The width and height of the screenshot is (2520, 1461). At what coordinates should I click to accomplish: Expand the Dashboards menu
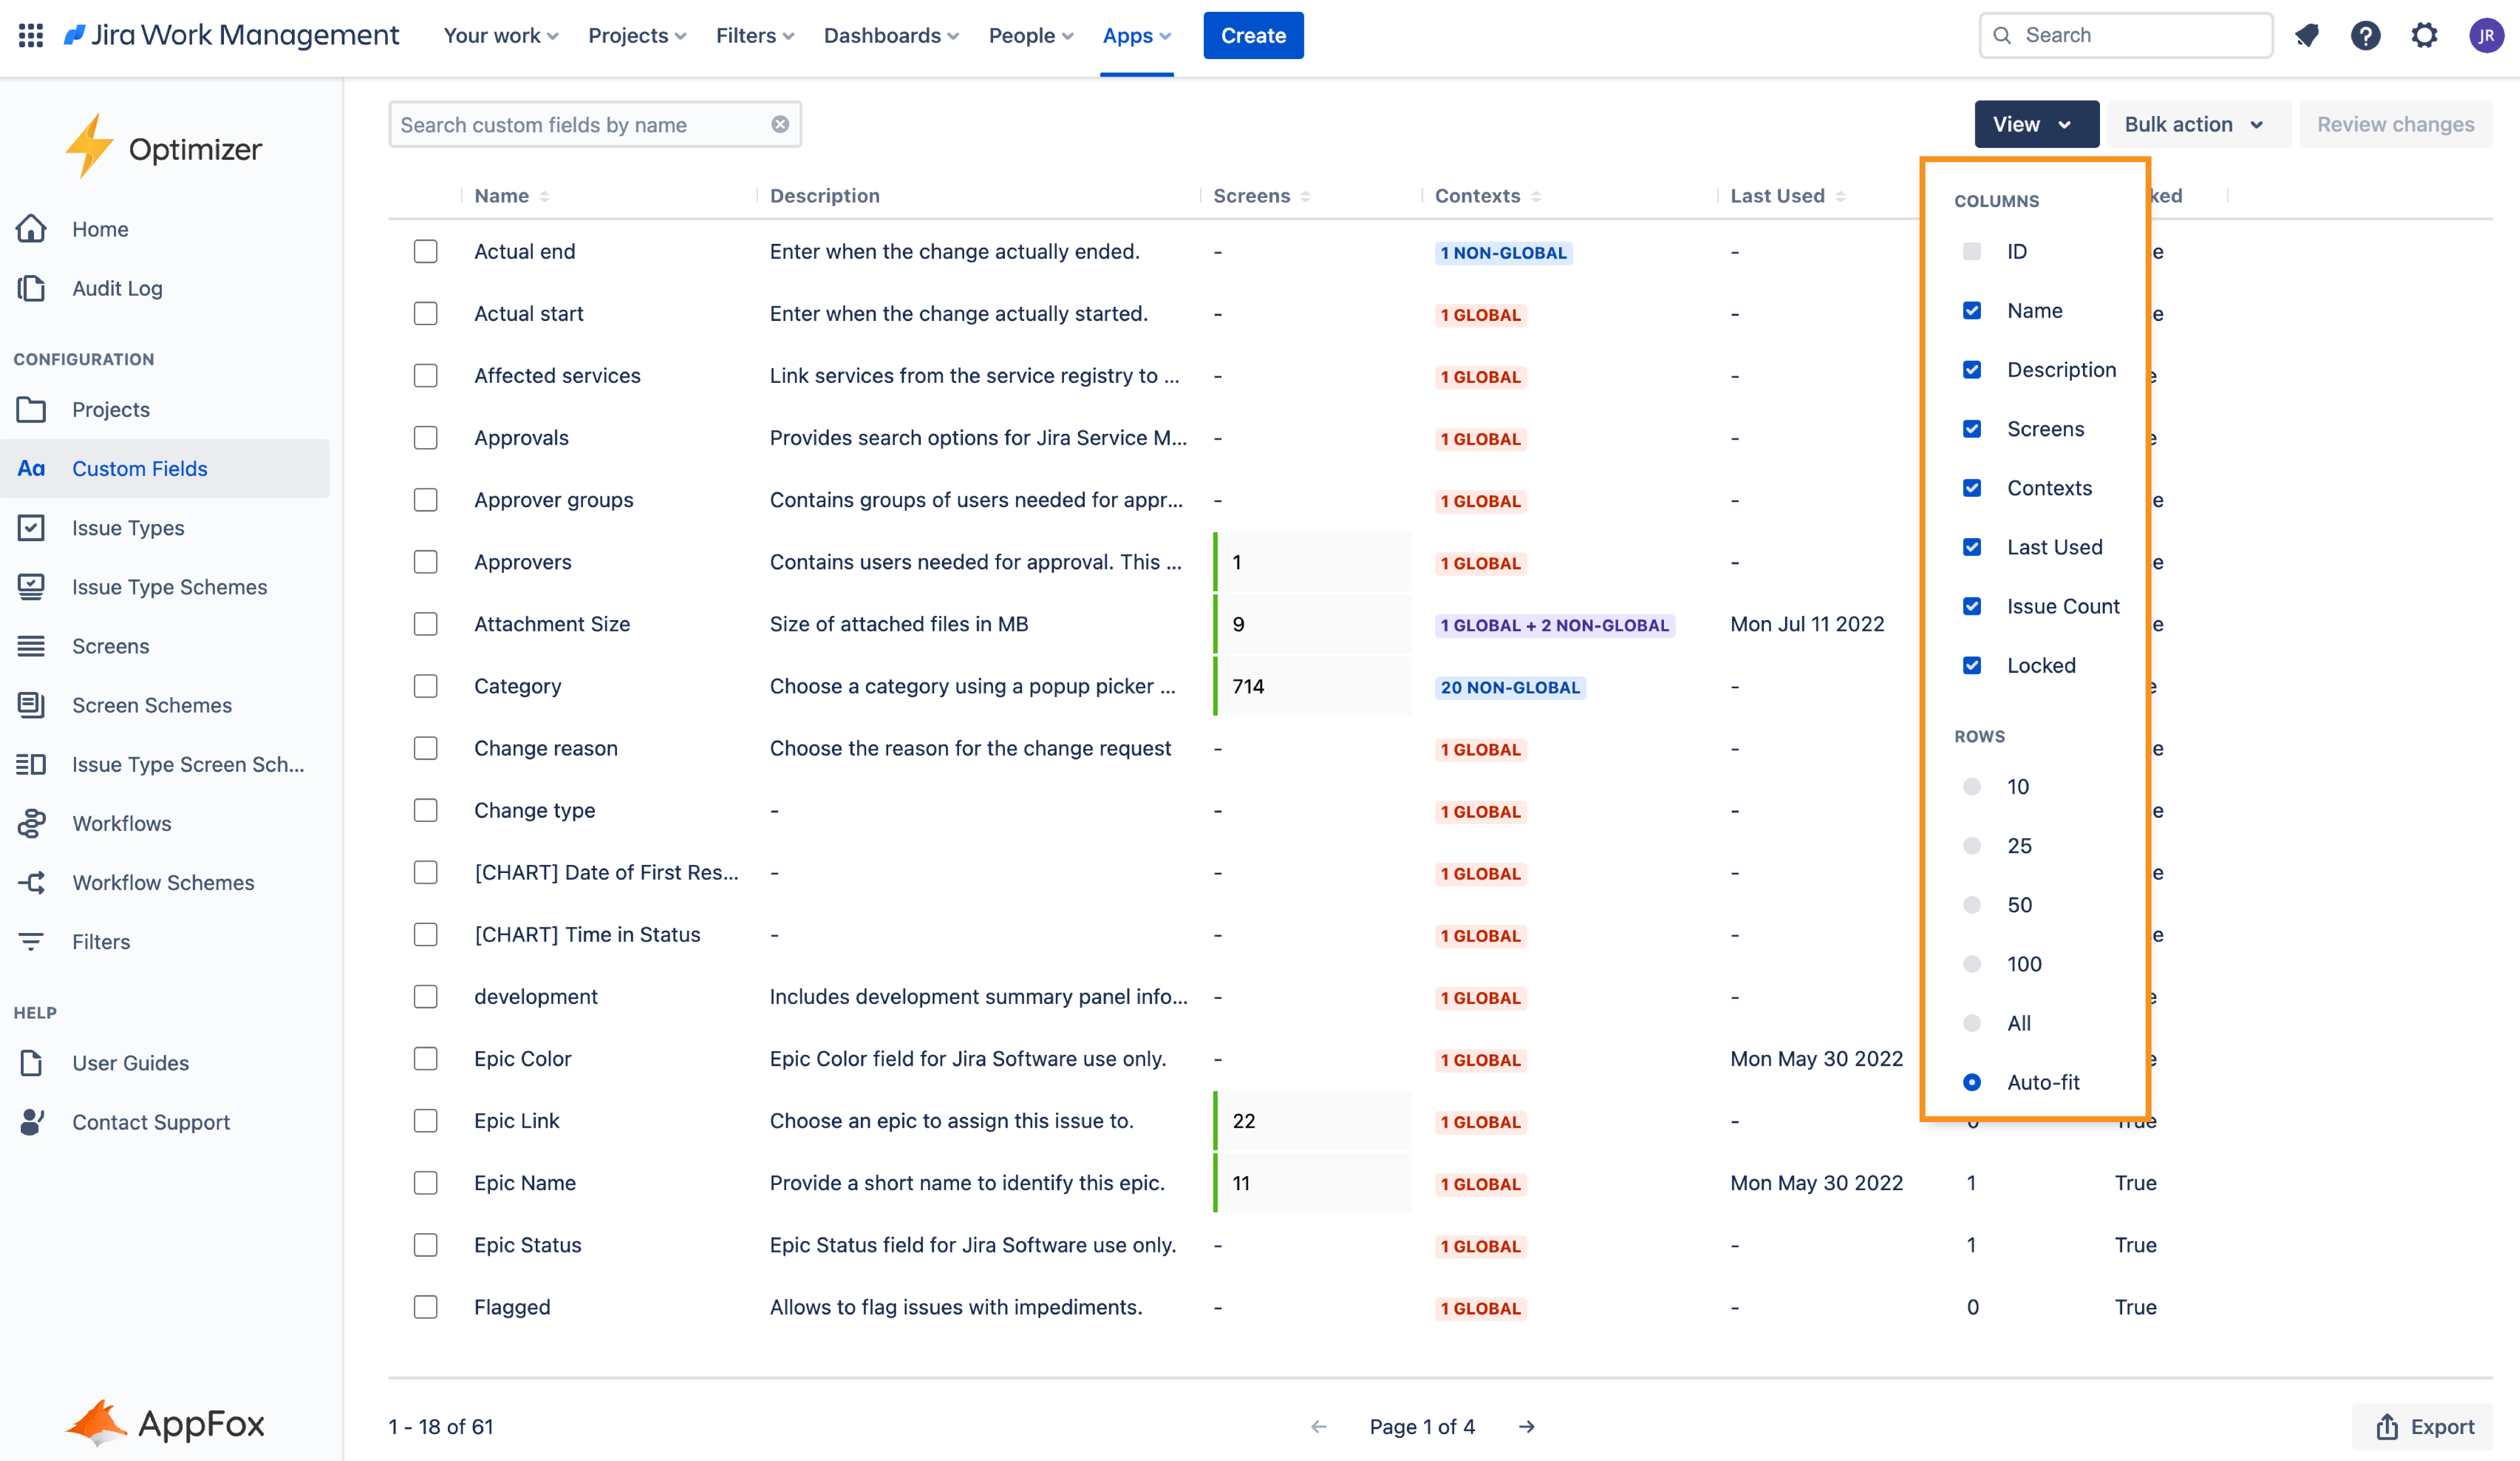point(890,35)
